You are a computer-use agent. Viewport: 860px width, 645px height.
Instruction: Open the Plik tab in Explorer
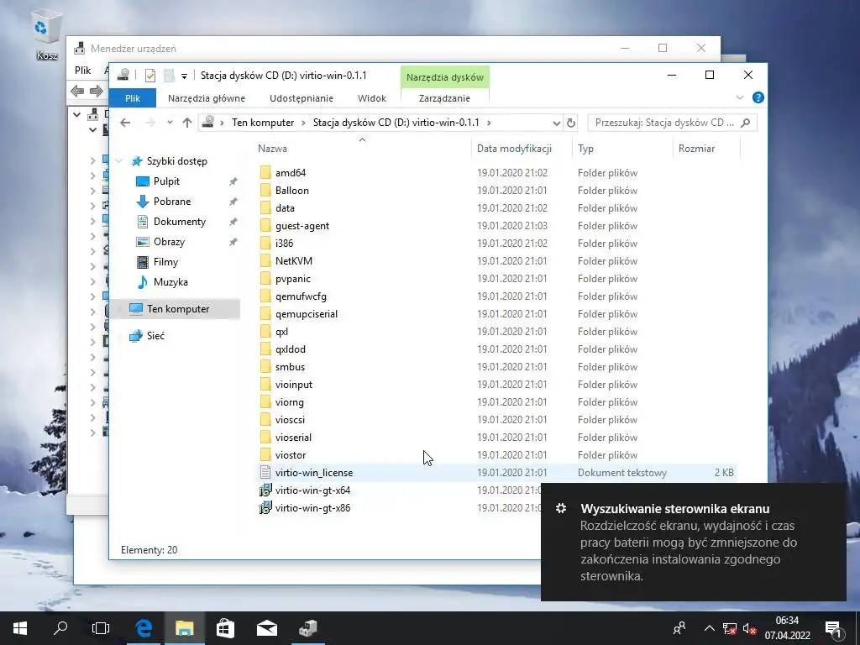coord(133,98)
